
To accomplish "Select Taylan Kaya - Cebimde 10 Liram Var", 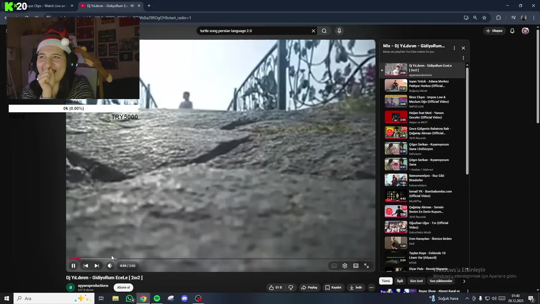I will pyautogui.click(x=422, y=258).
